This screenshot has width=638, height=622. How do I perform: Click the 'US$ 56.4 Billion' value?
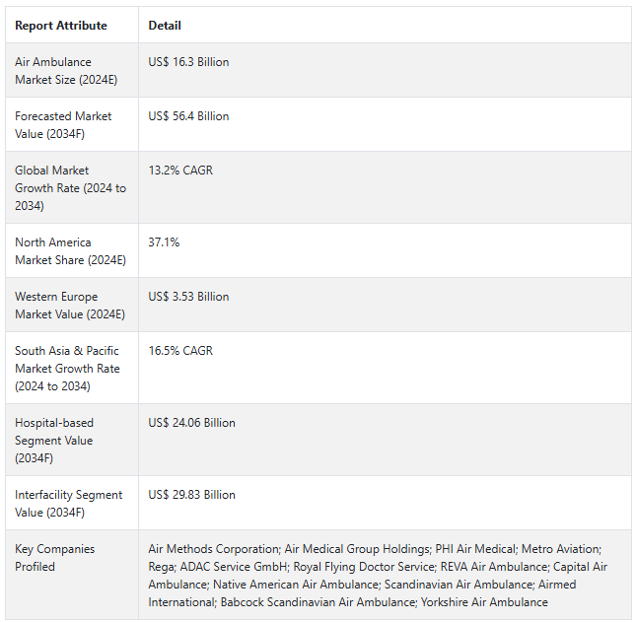[x=188, y=116]
